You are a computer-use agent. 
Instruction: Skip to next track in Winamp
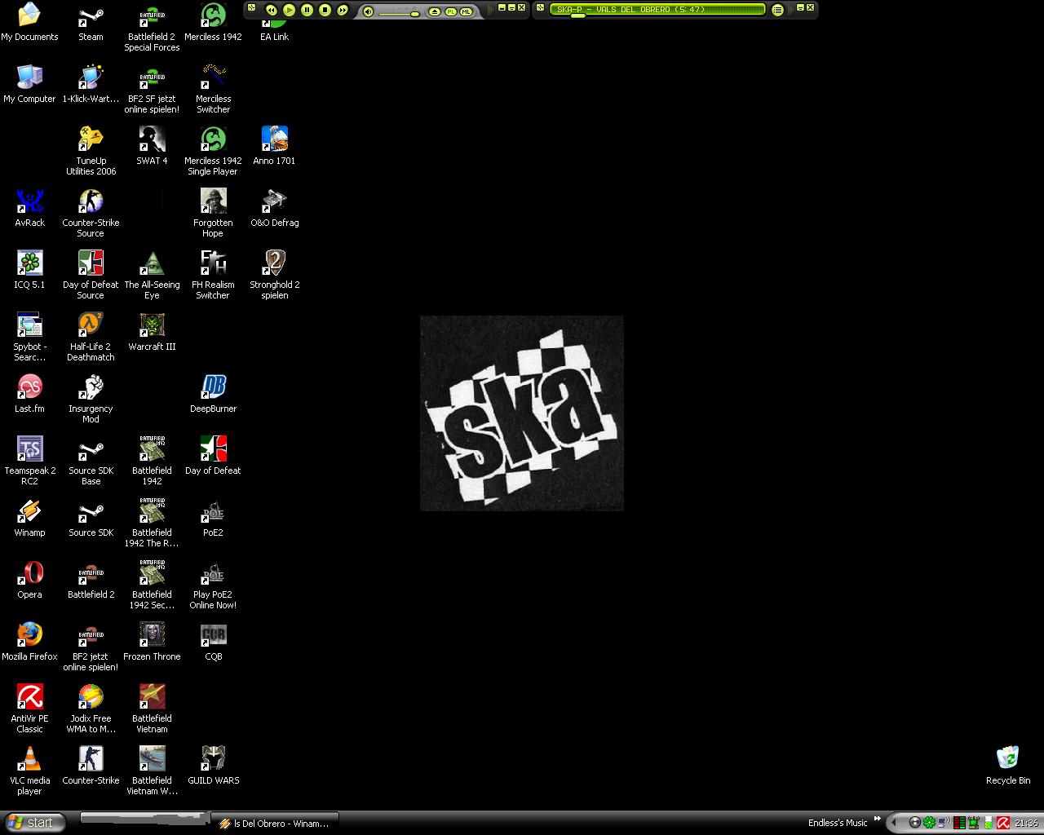[343, 10]
